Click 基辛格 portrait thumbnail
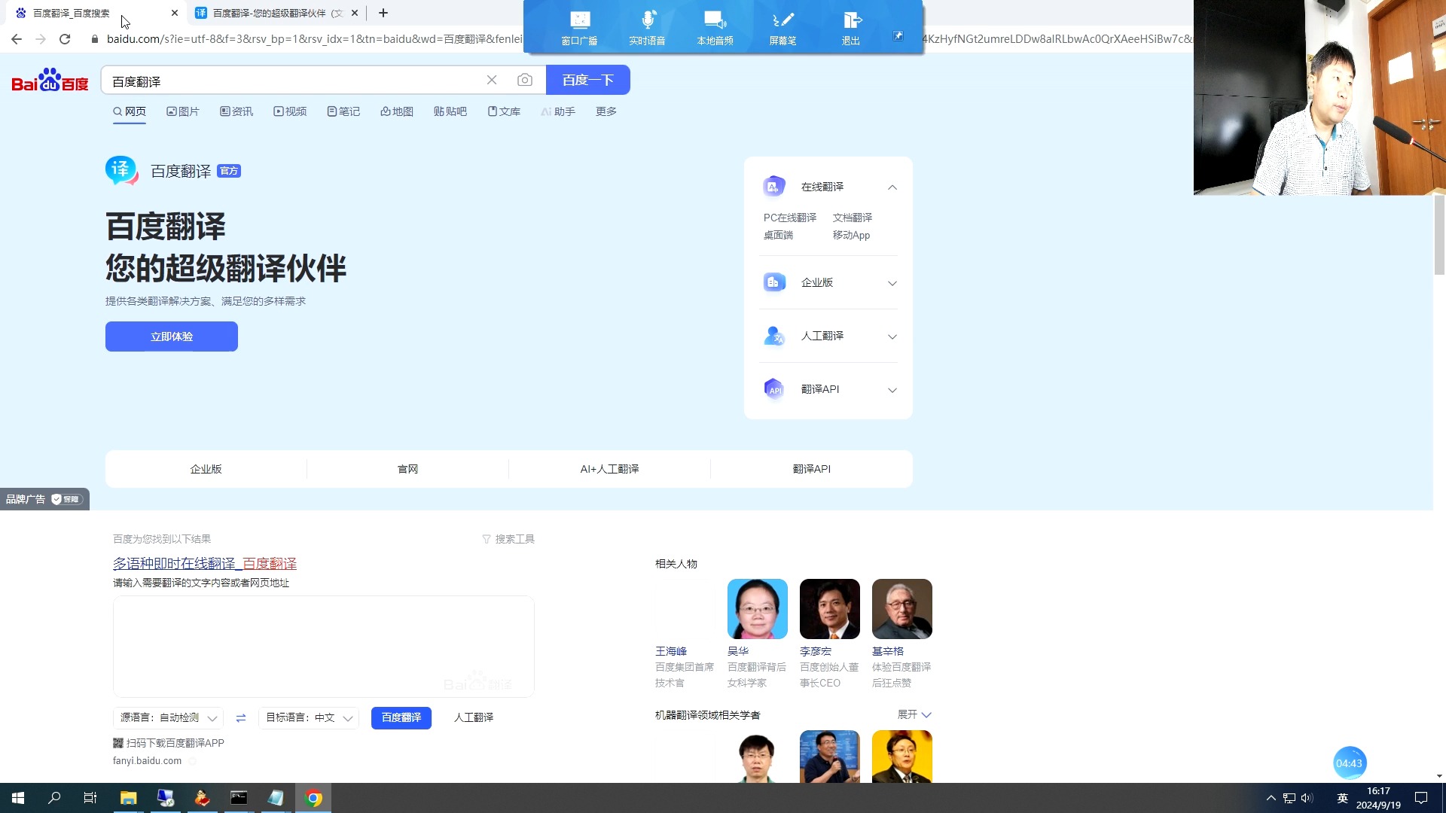 (902, 609)
